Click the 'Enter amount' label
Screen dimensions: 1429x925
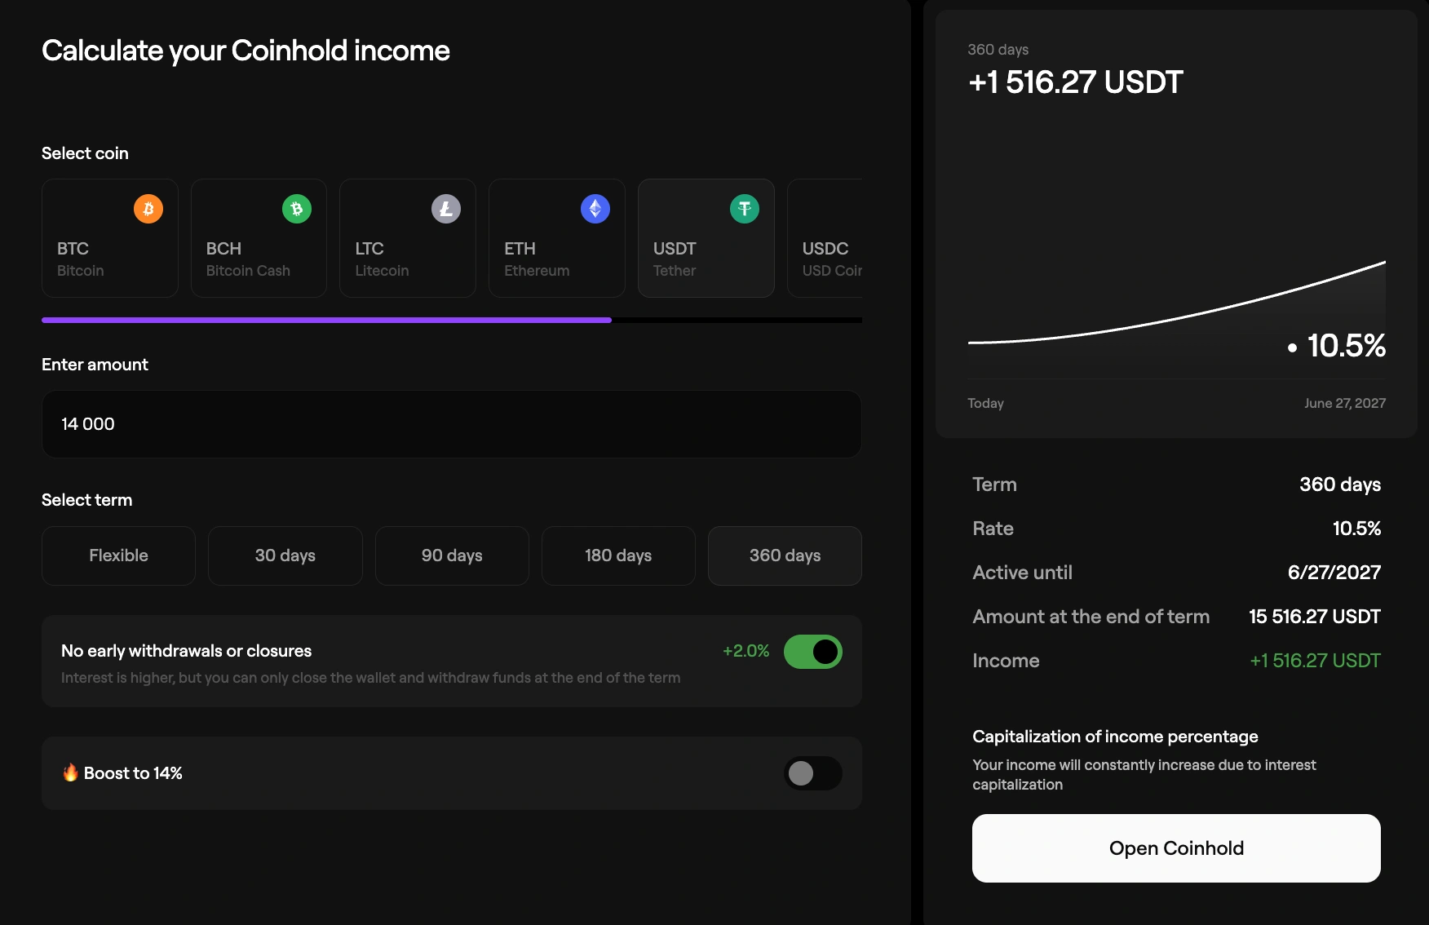[x=95, y=365]
